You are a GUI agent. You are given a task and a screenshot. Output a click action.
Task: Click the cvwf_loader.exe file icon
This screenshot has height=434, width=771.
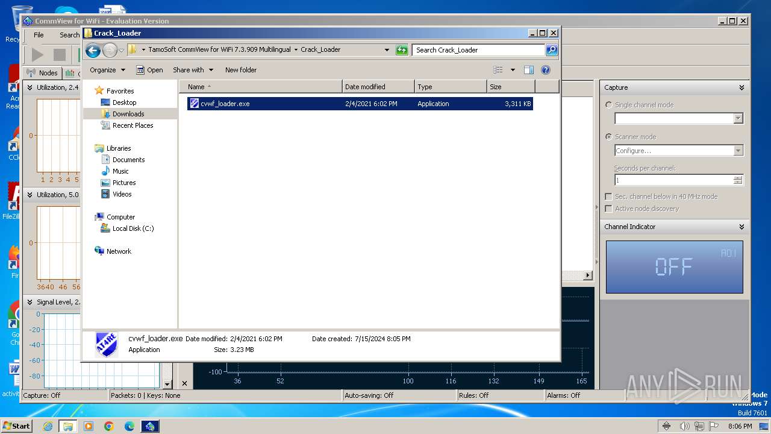(x=194, y=104)
